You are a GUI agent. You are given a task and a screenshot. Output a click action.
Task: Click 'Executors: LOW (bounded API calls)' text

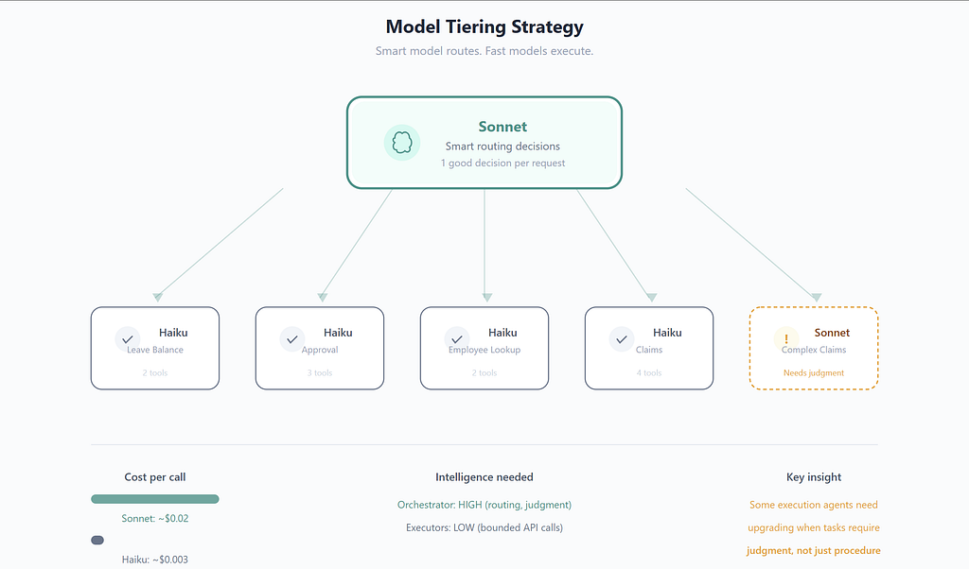coord(484,527)
